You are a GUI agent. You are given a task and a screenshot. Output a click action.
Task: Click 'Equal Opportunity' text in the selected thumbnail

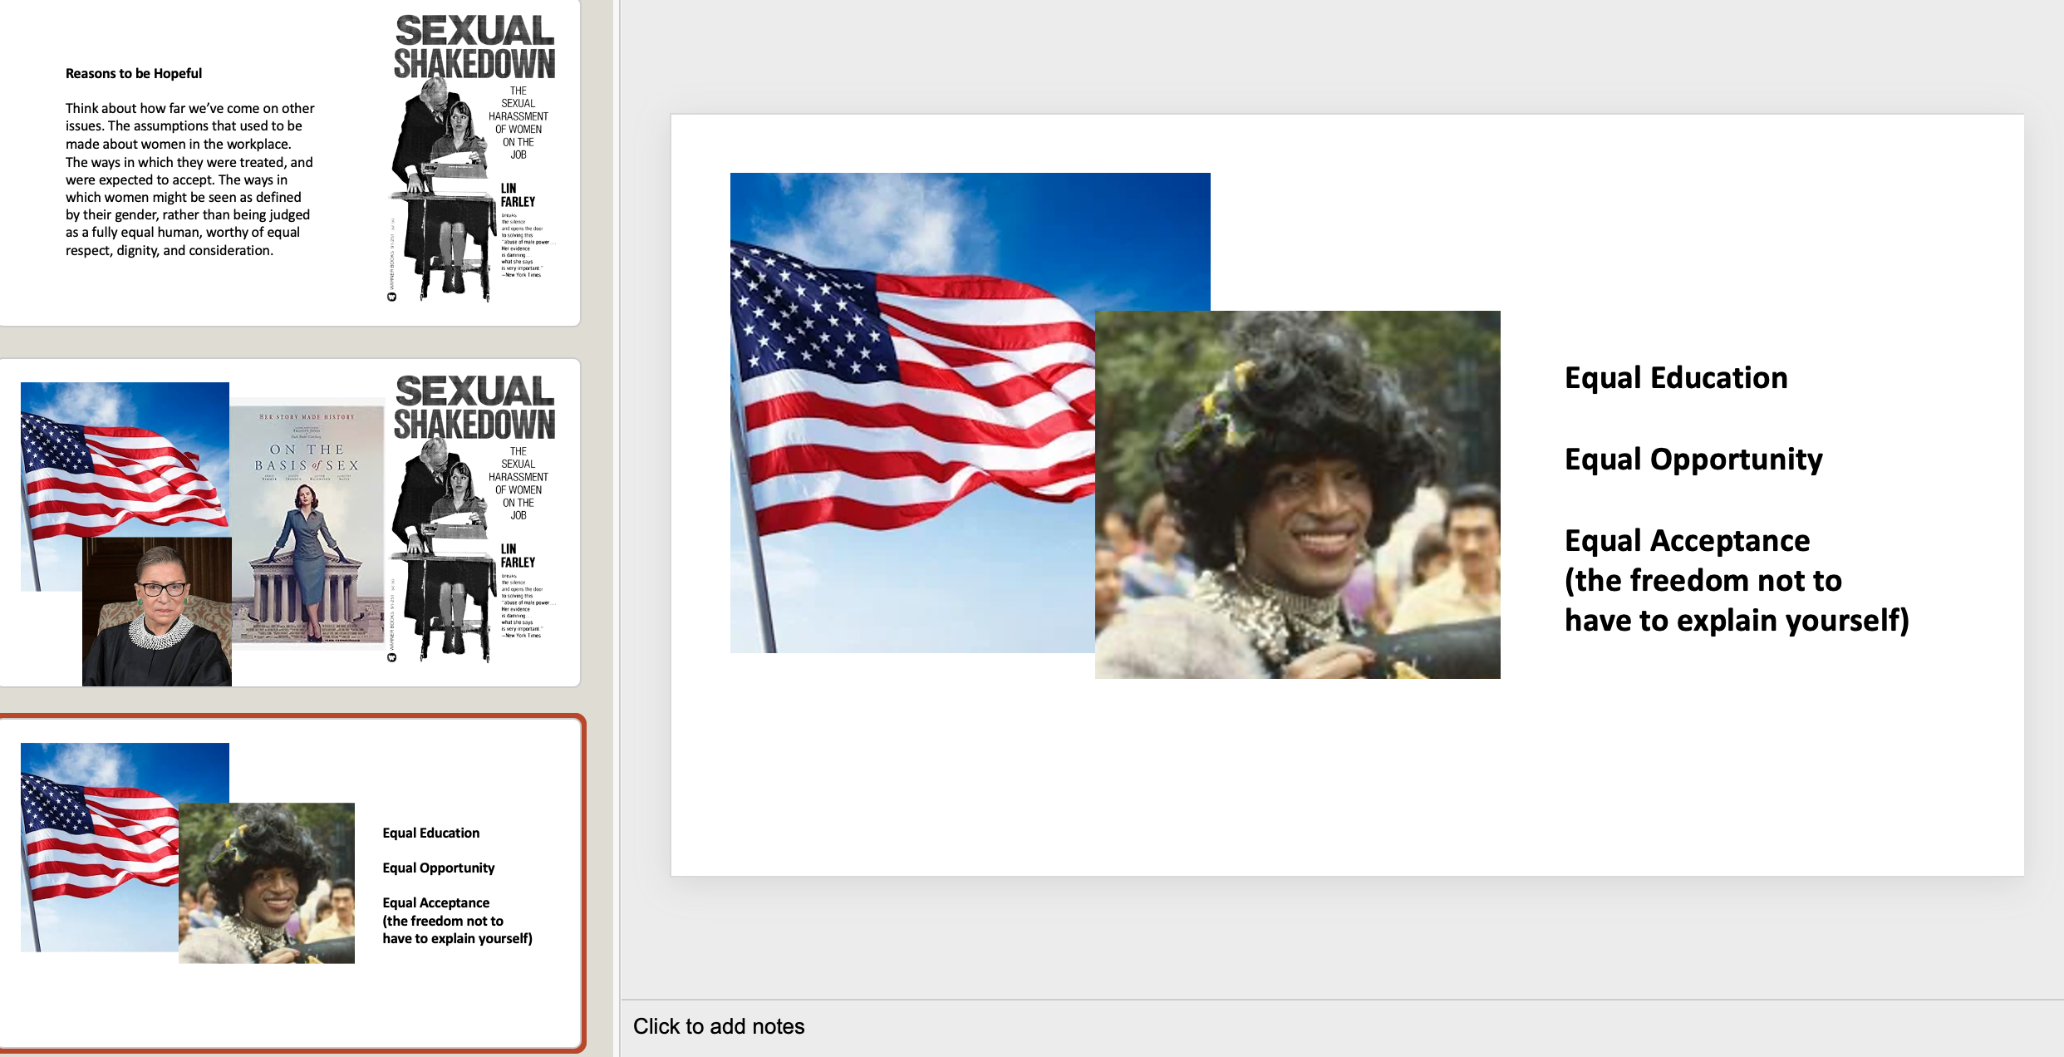tap(438, 868)
